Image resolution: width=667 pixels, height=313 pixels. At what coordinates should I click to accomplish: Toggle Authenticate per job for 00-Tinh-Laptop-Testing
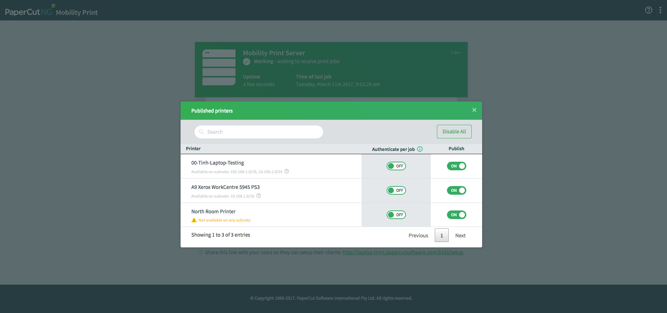[x=396, y=166]
